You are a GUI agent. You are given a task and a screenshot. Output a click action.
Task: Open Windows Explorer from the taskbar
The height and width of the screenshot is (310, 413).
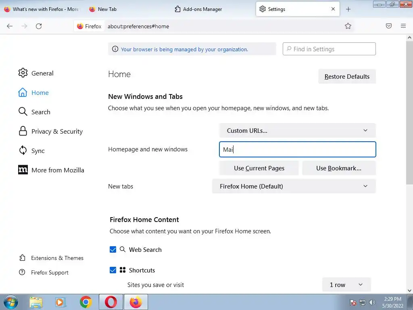pos(36,302)
